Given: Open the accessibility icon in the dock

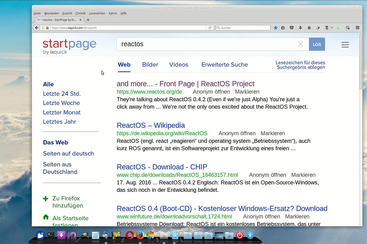Looking at the screenshot, I should (x=250, y=235).
